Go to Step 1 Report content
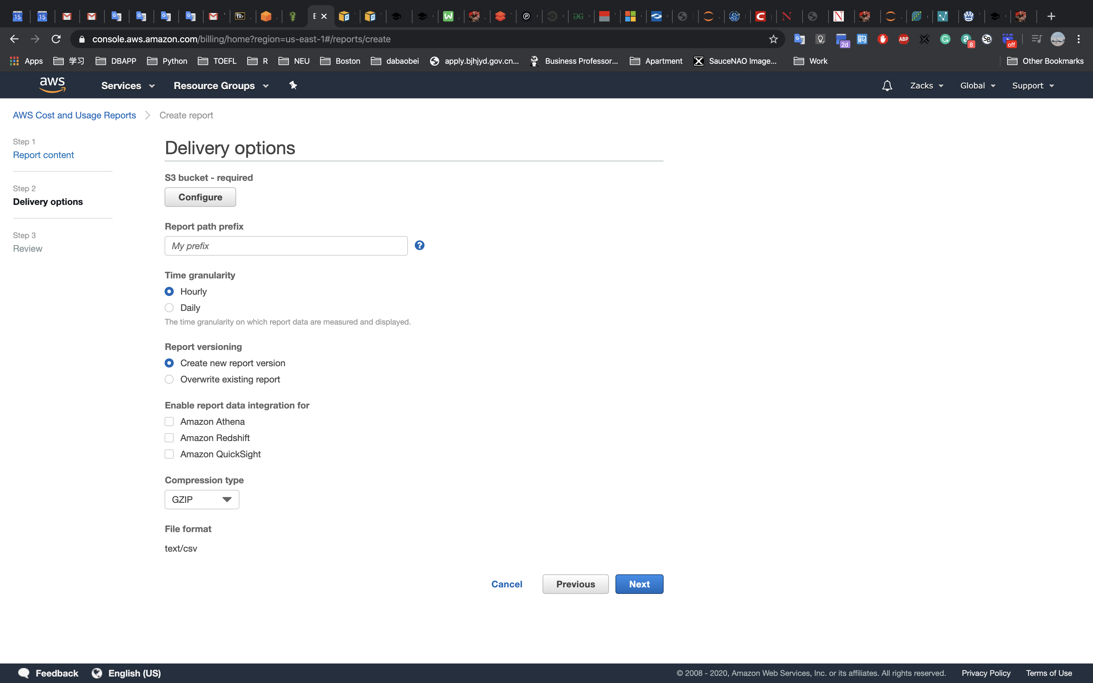 pos(43,155)
